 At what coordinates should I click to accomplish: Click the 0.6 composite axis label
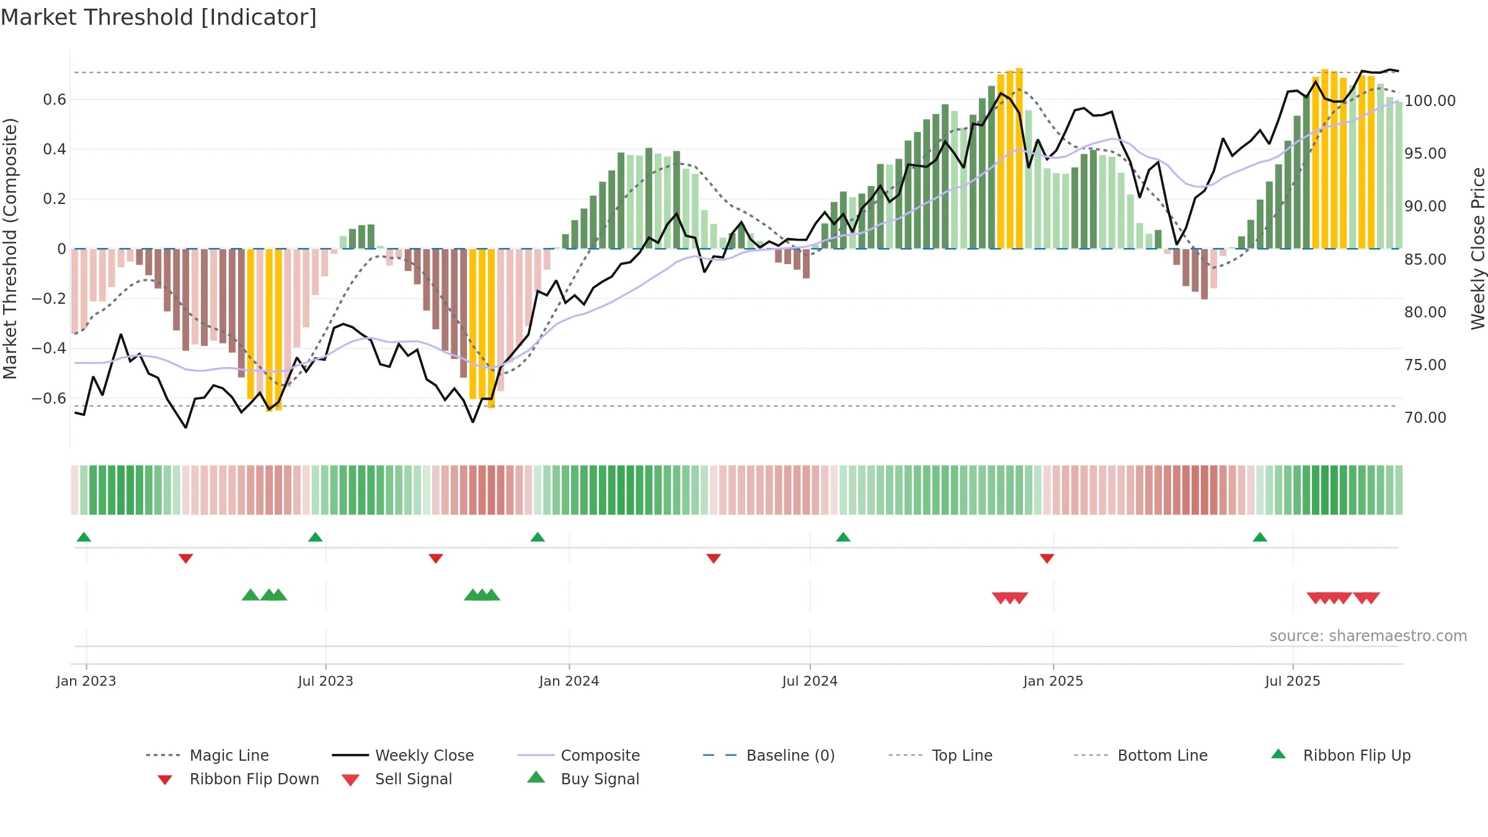(55, 99)
